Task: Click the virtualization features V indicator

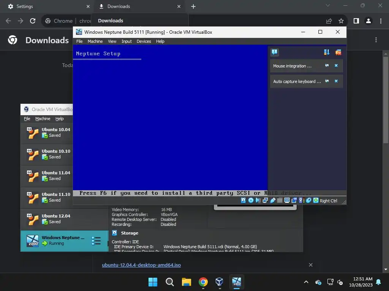Action: (301, 200)
